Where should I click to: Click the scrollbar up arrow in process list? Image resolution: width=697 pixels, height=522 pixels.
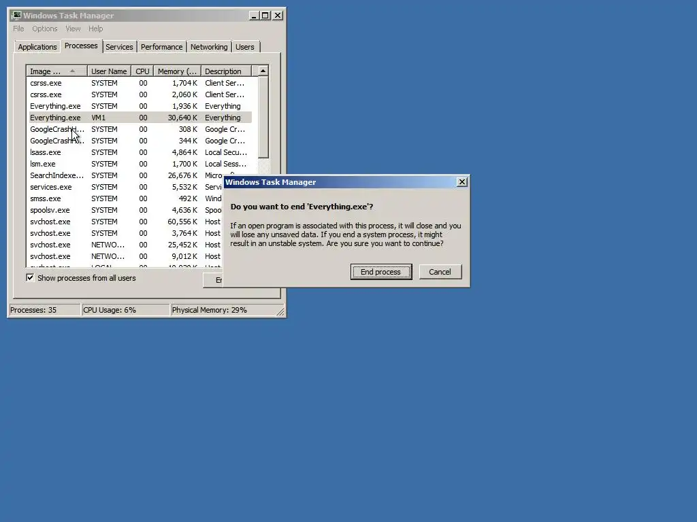click(x=263, y=71)
